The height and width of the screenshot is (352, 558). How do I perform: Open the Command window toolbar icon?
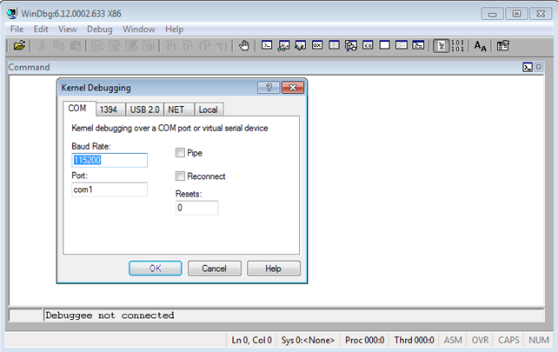(x=268, y=46)
